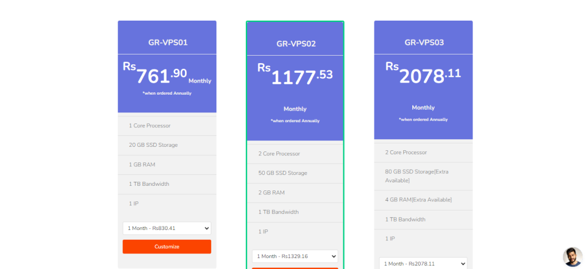Click the 1 TB Bandwidth row in GR-VPS01
This screenshot has width=588, height=269.
(149, 184)
